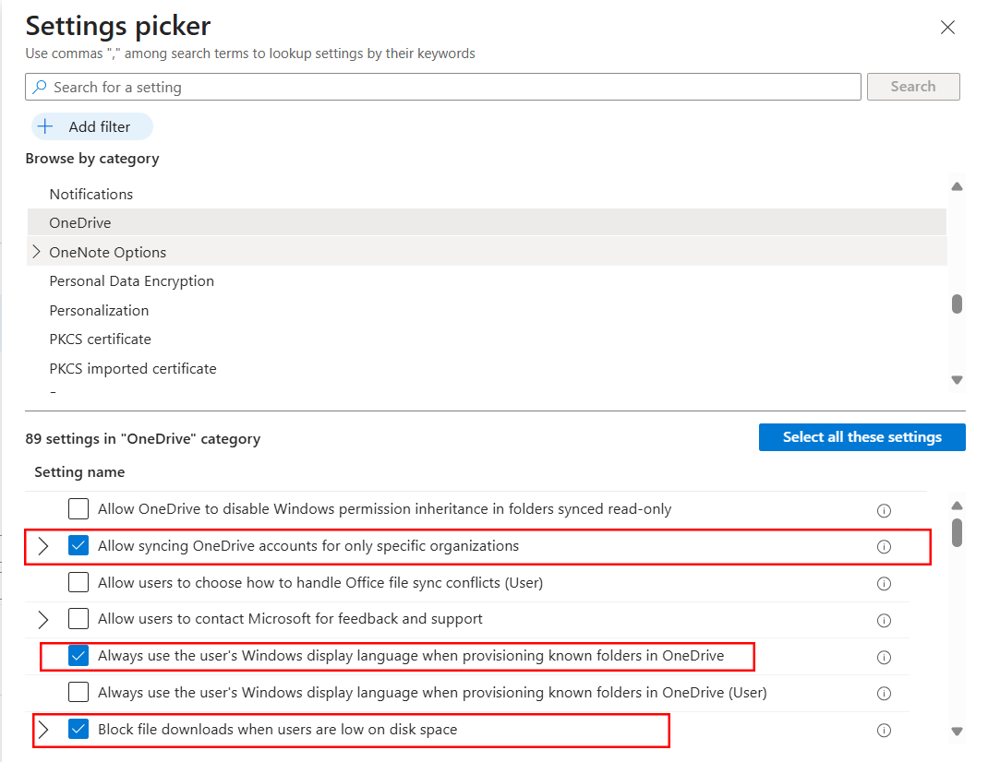Image resolution: width=988 pixels, height=762 pixels.
Task: Click settings list scroll down arrow
Action: (x=958, y=732)
